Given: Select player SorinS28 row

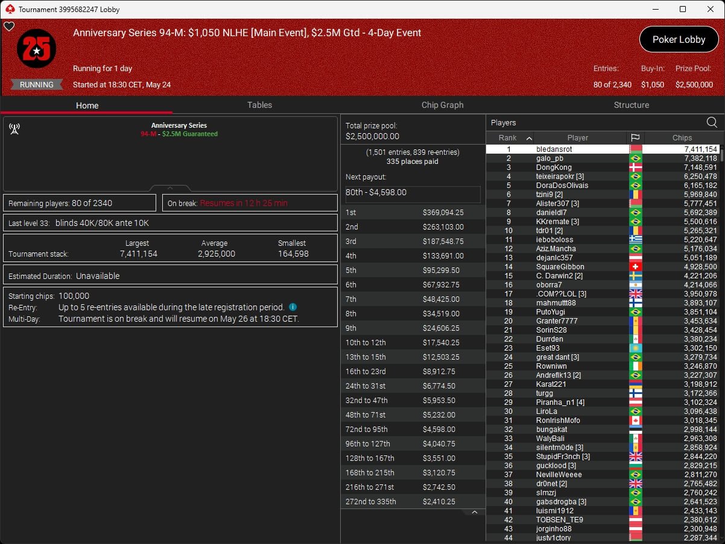Looking at the screenshot, I should pyautogui.click(x=602, y=330).
